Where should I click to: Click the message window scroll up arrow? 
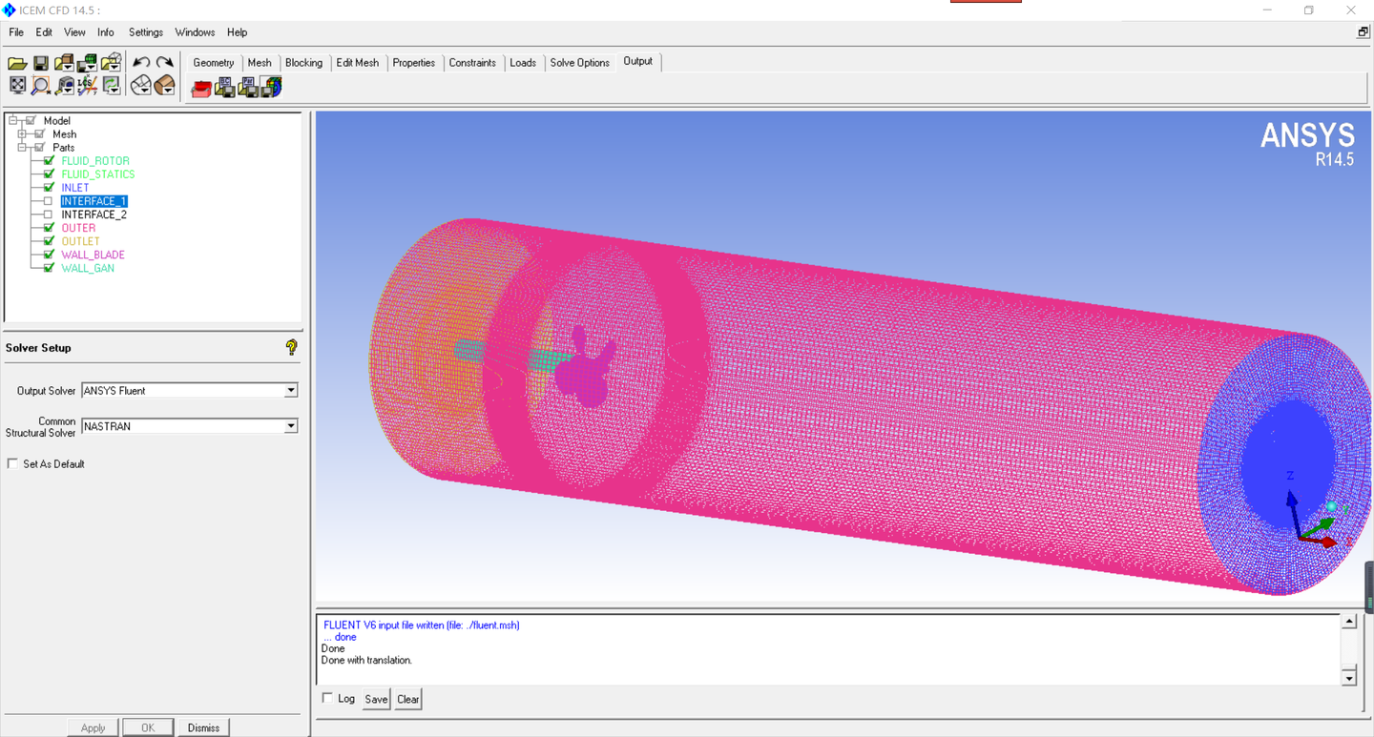click(1349, 622)
